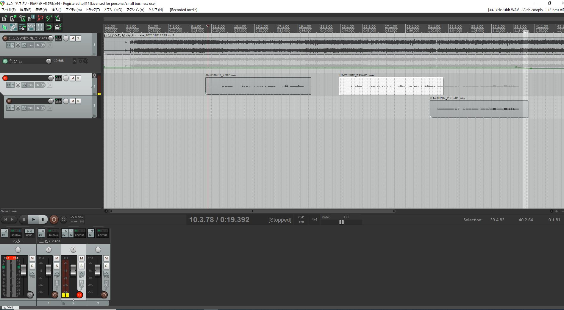Screen dimensions: 564x310
Task: Open master FX button in mixer
Action: click(x=4, y=233)
